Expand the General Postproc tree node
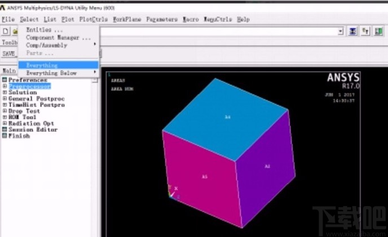The image size is (388, 237). click(x=5, y=99)
